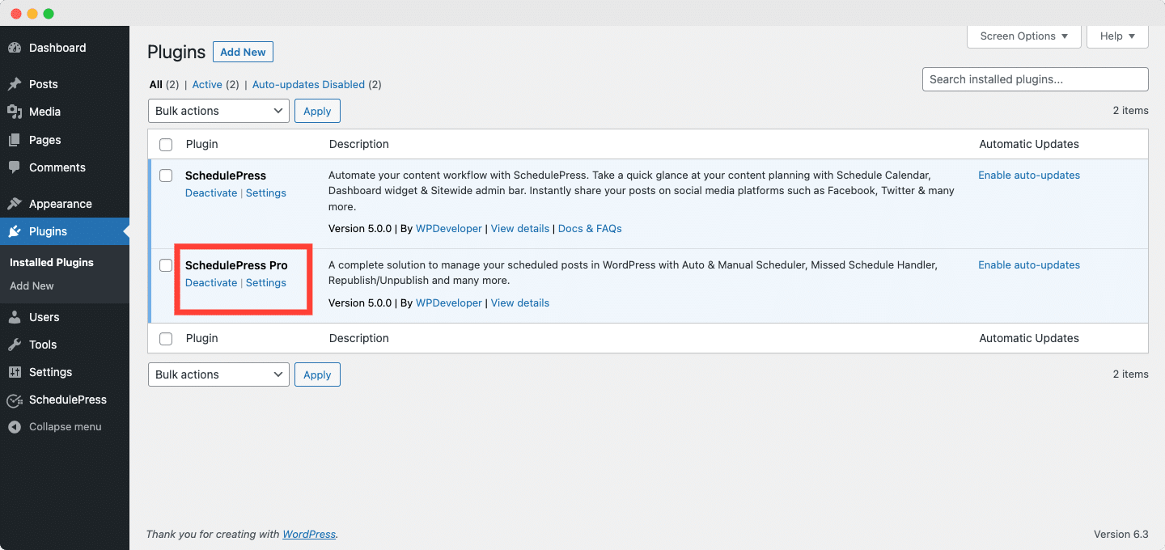The width and height of the screenshot is (1165, 550).
Task: Open Add New plugins submenu item
Action: pyautogui.click(x=32, y=286)
